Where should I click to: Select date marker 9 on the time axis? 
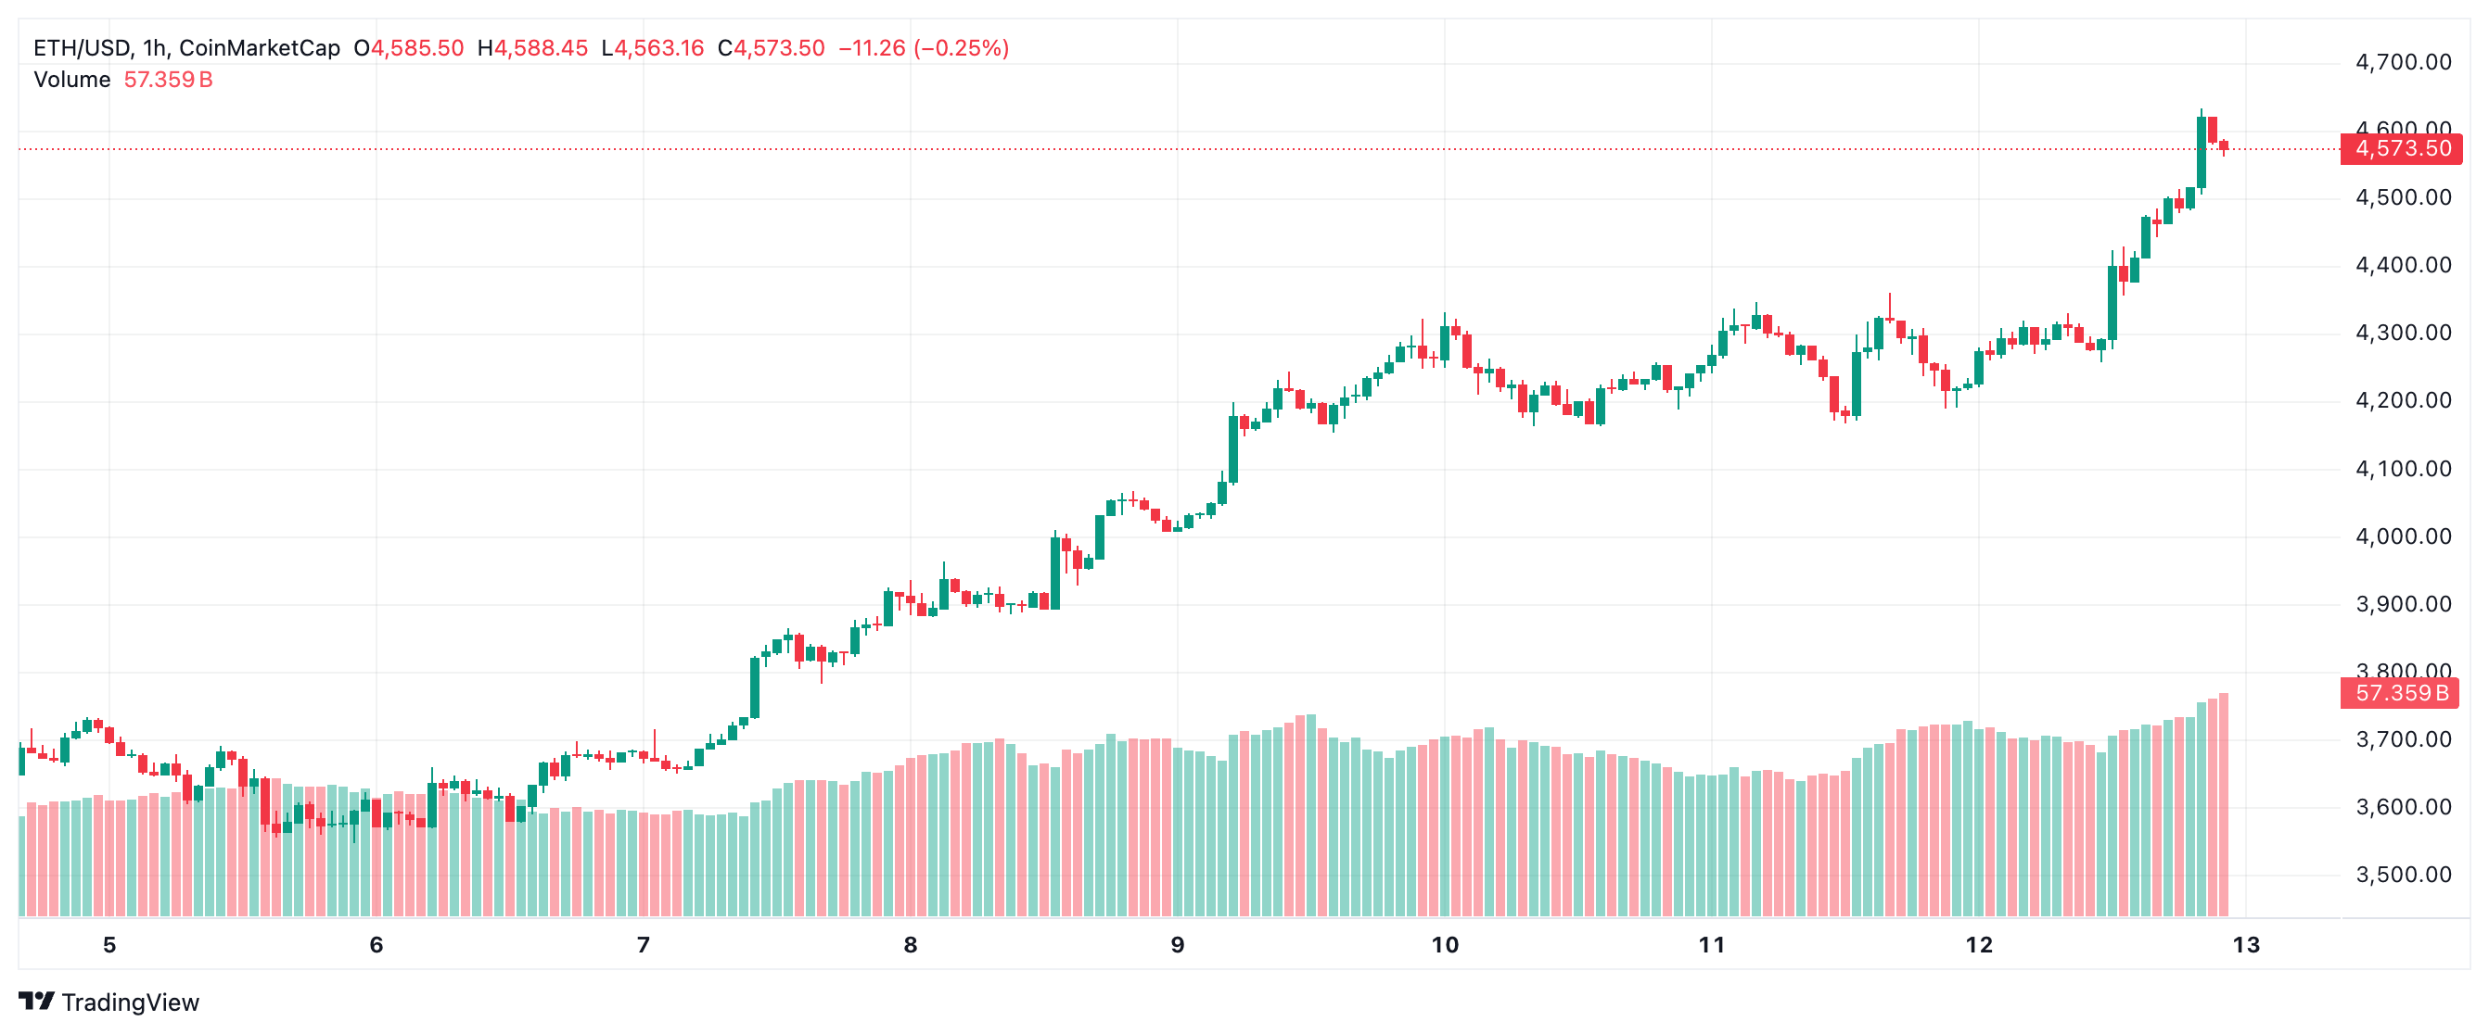(x=1178, y=945)
